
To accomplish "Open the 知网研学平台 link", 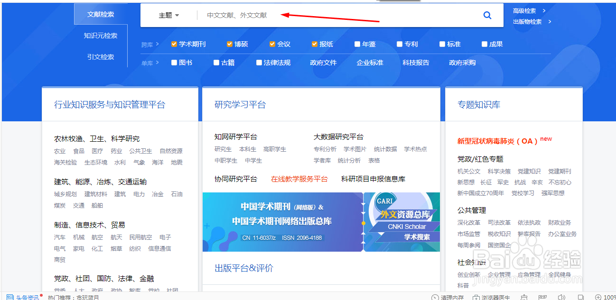I will [x=235, y=137].
